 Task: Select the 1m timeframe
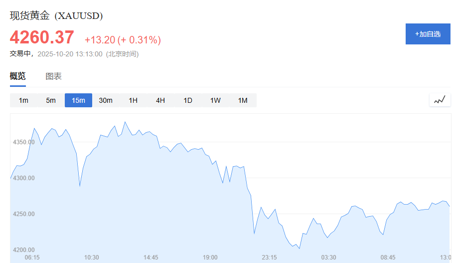23,100
